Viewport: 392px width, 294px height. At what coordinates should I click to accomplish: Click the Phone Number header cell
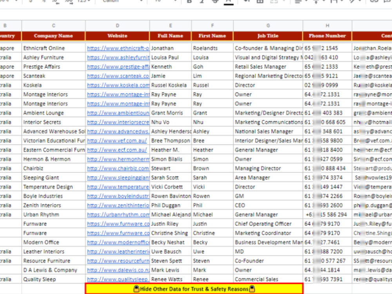tap(327, 36)
